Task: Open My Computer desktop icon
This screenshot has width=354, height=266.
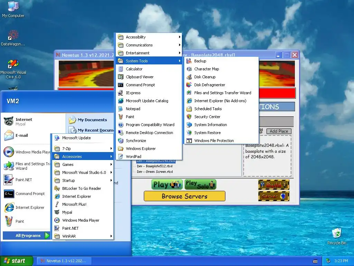Action: tap(13, 9)
